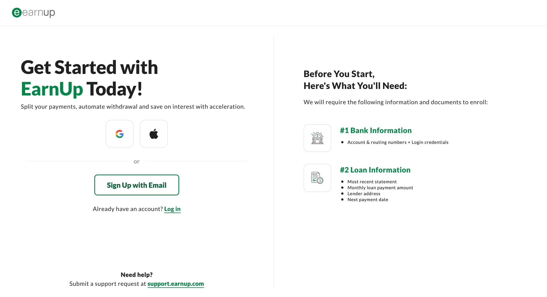Sign up with the Apple icon button

(x=154, y=134)
